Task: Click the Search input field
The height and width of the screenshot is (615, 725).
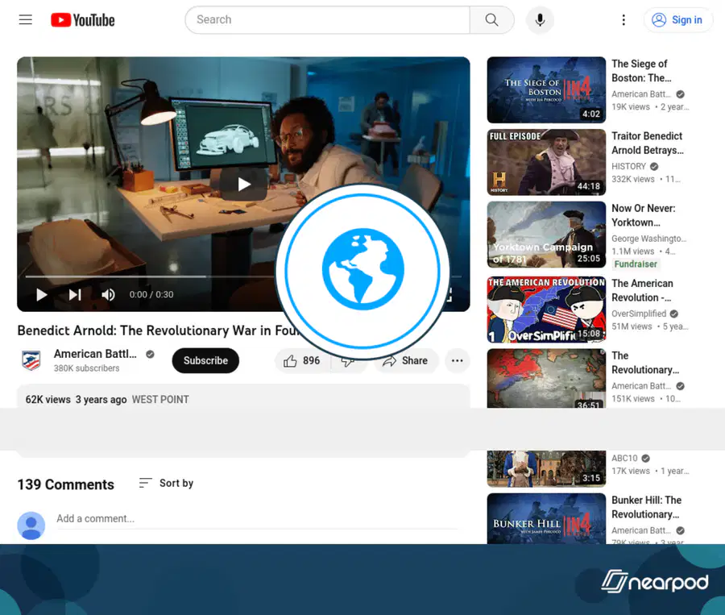Action: 327,20
